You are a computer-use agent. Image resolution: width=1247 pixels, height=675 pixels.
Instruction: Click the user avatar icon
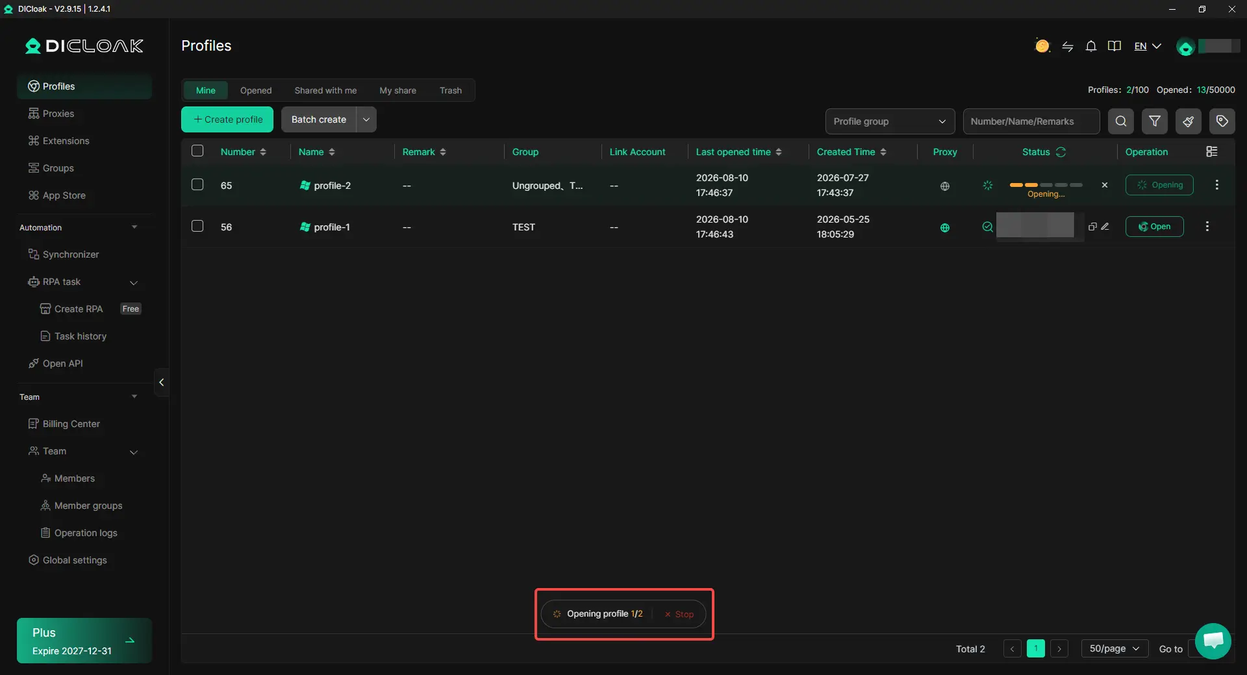(1185, 47)
